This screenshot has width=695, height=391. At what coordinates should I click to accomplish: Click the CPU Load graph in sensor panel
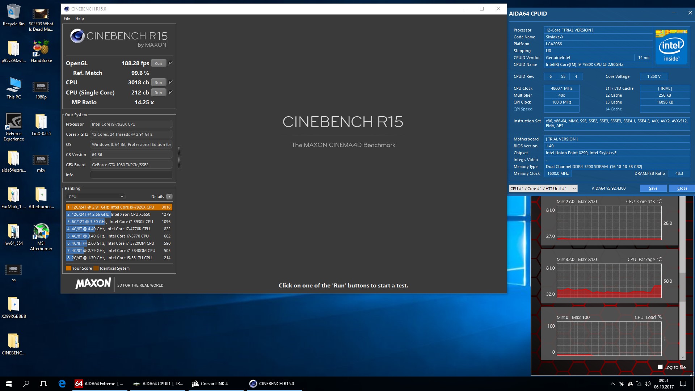tap(609, 339)
